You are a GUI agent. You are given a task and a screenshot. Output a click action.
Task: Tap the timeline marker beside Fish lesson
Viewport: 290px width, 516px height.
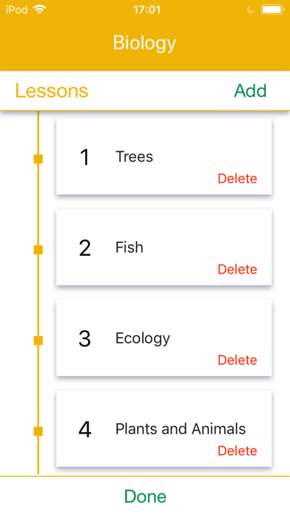coord(38,250)
